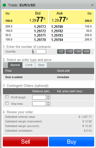Viewport: 96px width, 148px height.
Task: Click the Immediate good-until value
Action: coord(63,77)
